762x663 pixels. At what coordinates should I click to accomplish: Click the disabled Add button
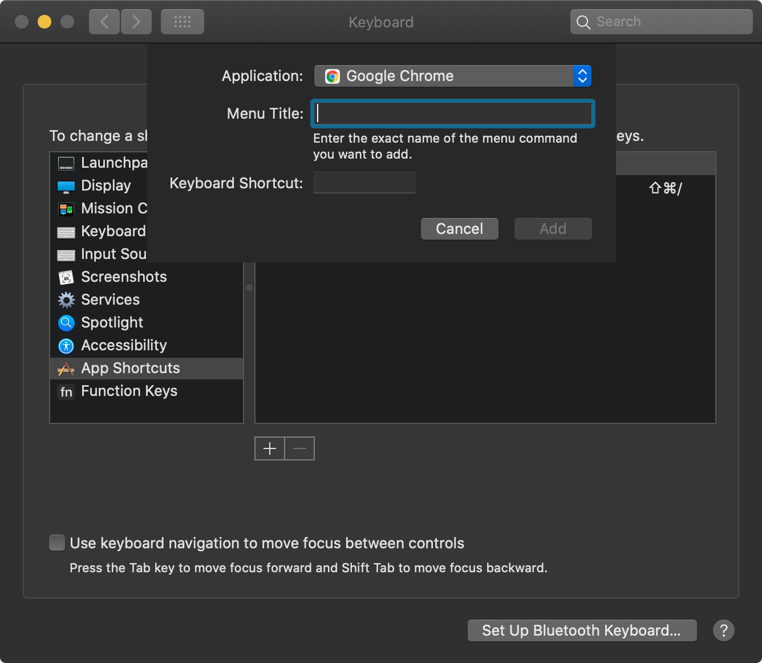[553, 229]
